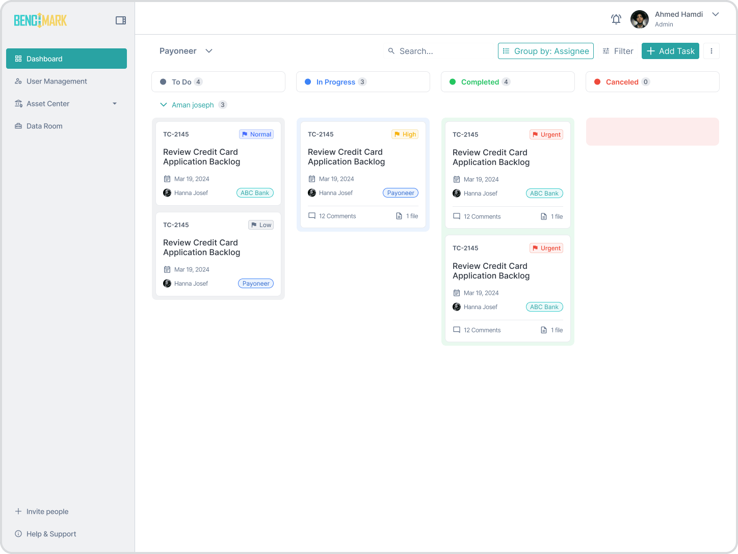Click the Add Task button

click(x=670, y=51)
